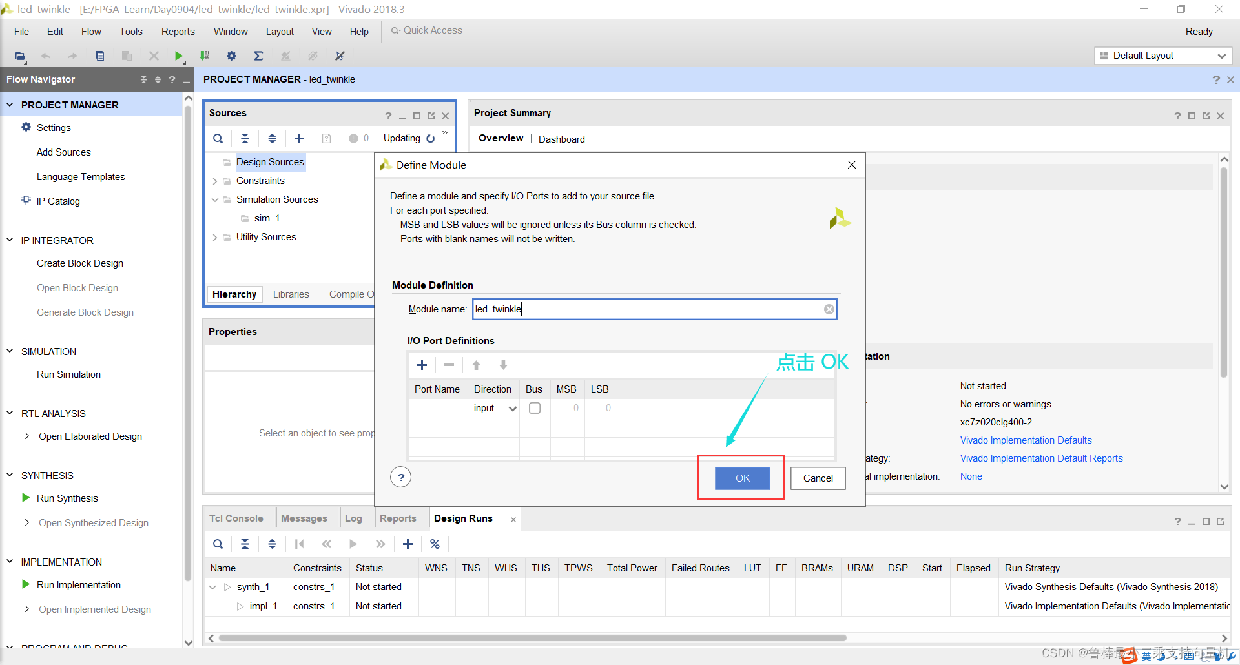This screenshot has width=1240, height=665.
Task: Open IP Catalog in Flow Navigator
Action: coord(58,201)
